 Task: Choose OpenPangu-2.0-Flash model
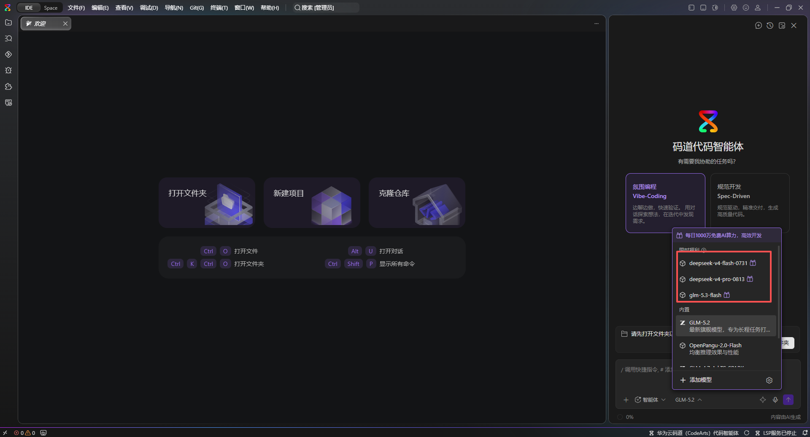tap(726, 349)
